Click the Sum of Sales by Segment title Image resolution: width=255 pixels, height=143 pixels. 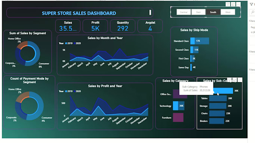point(28,33)
